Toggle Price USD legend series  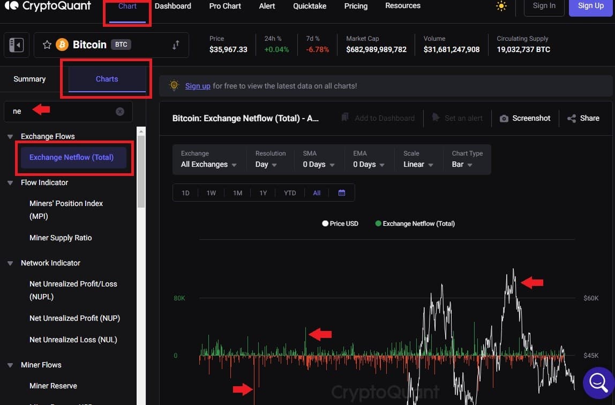[340, 224]
